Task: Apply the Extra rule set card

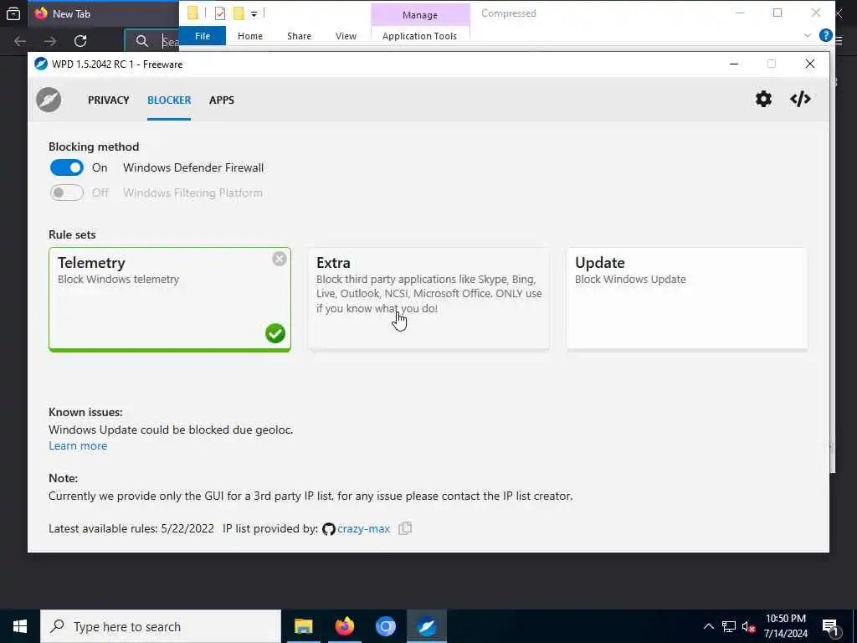Action: pos(428,298)
